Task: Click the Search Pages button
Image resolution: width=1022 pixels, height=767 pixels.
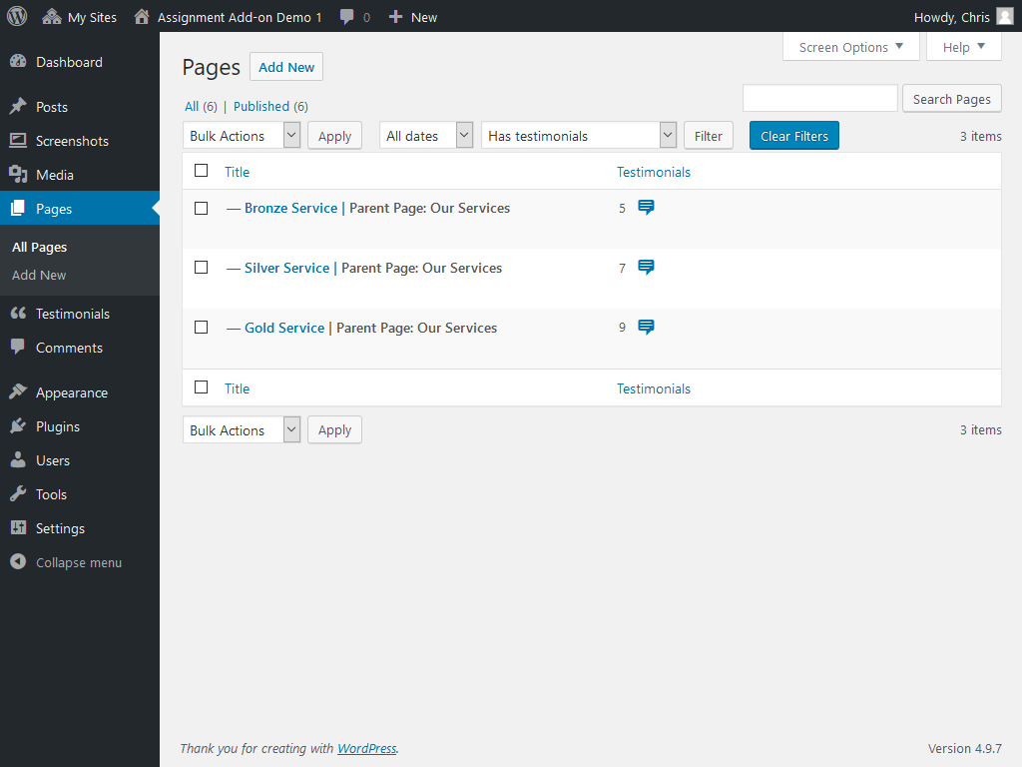Action: click(x=951, y=99)
